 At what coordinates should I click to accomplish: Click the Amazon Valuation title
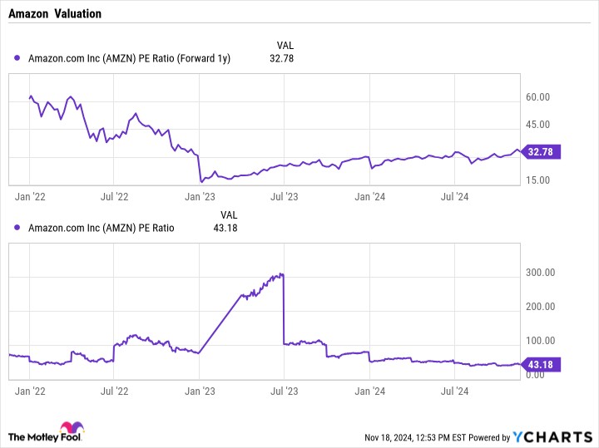click(55, 14)
